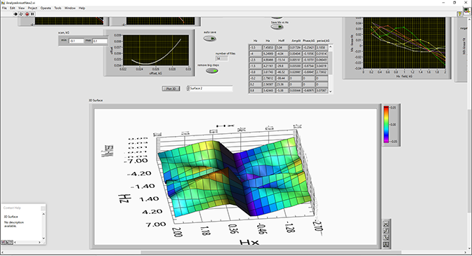Click the table scrollbar down arrow
Image resolution: width=472 pixels, height=256 pixels.
(x=331, y=91)
